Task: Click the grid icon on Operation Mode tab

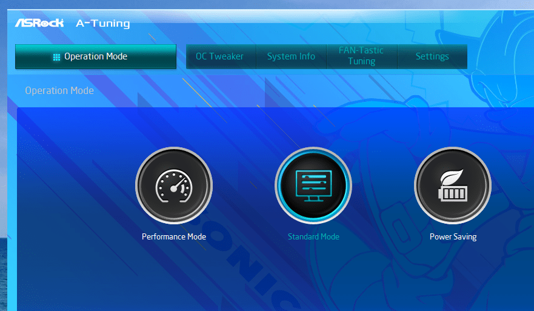Action: tap(56, 57)
